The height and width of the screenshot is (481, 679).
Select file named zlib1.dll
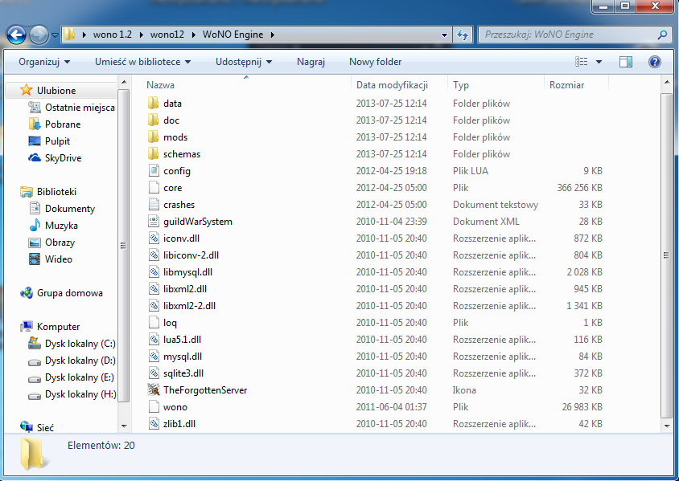[x=179, y=423]
